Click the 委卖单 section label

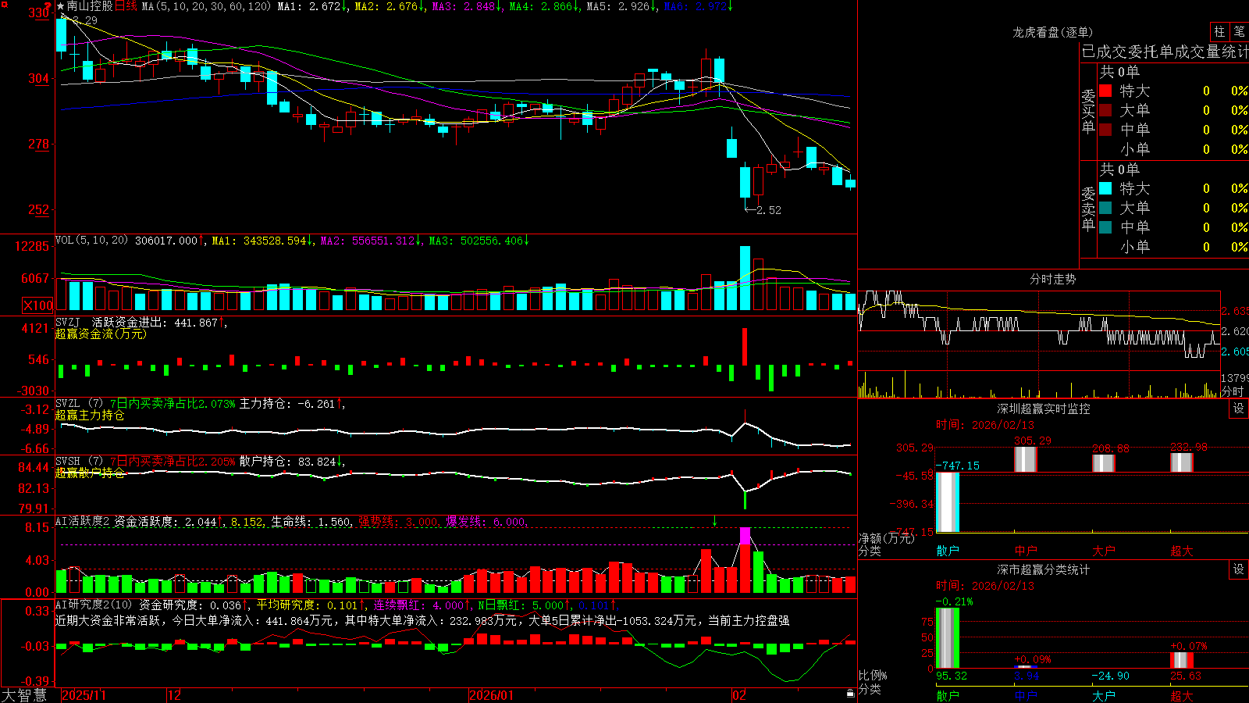(1088, 209)
